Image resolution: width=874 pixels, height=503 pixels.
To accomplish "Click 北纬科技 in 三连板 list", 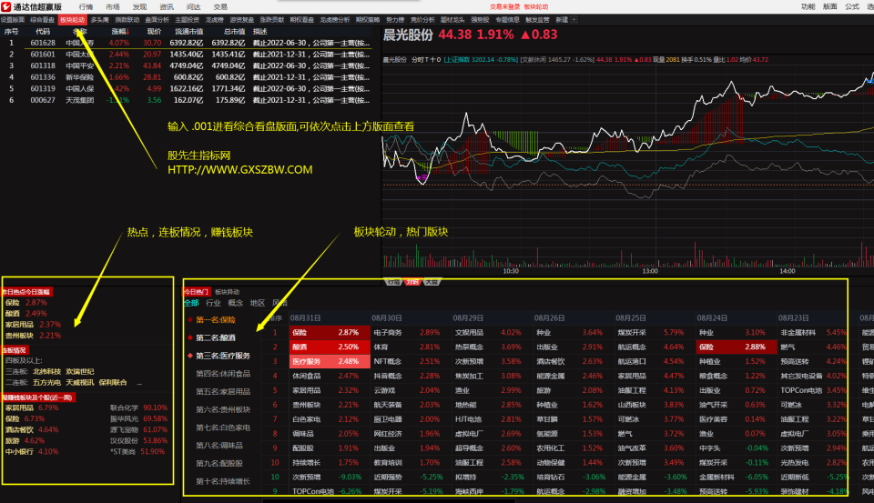I will (46, 371).
